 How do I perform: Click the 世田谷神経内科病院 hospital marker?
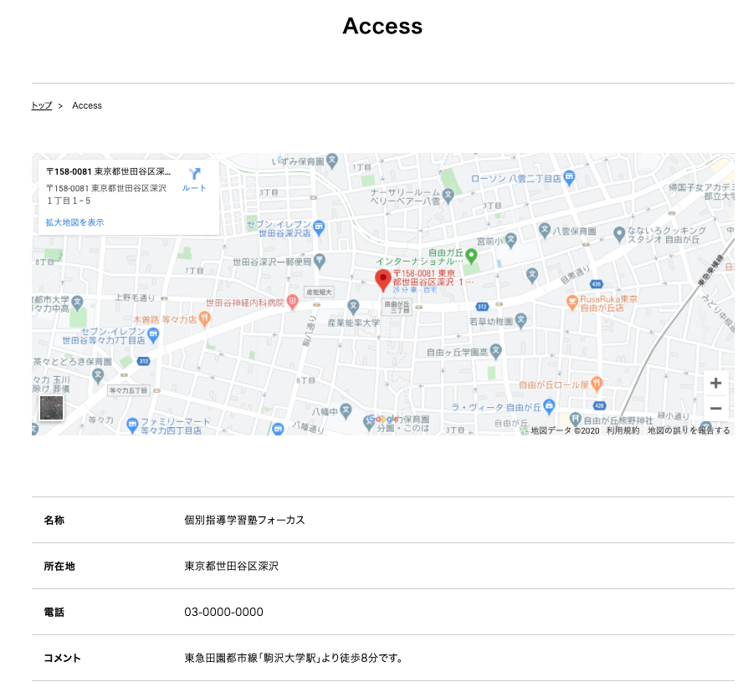(x=292, y=302)
